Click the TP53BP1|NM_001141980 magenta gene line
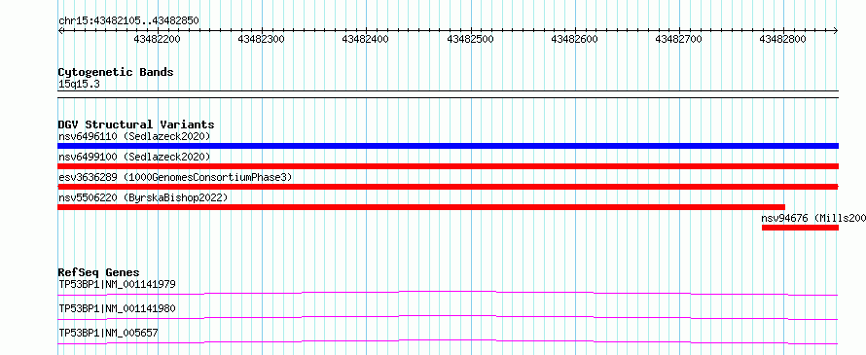 coord(448,317)
